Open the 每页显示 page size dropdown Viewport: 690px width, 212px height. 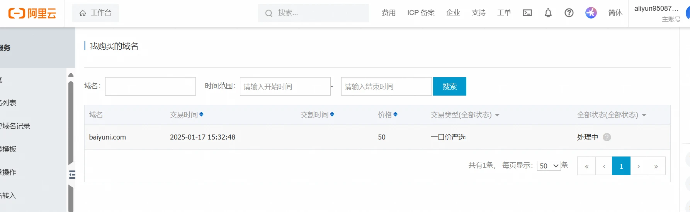[x=549, y=166]
